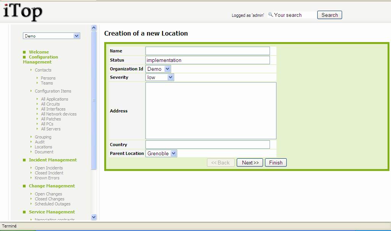Click the iTop logo

click(23, 11)
